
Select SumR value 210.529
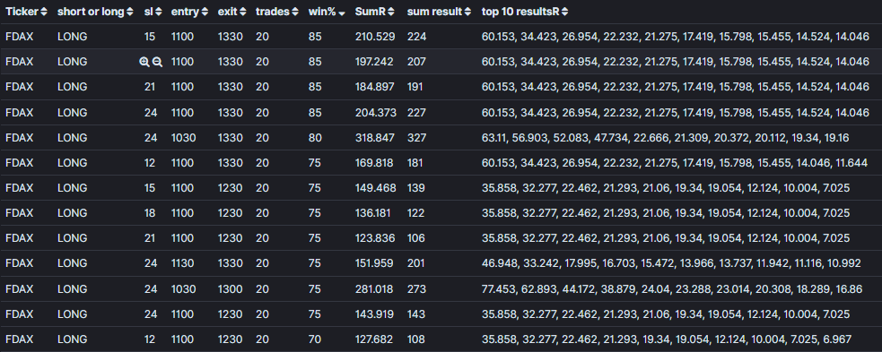pos(375,37)
